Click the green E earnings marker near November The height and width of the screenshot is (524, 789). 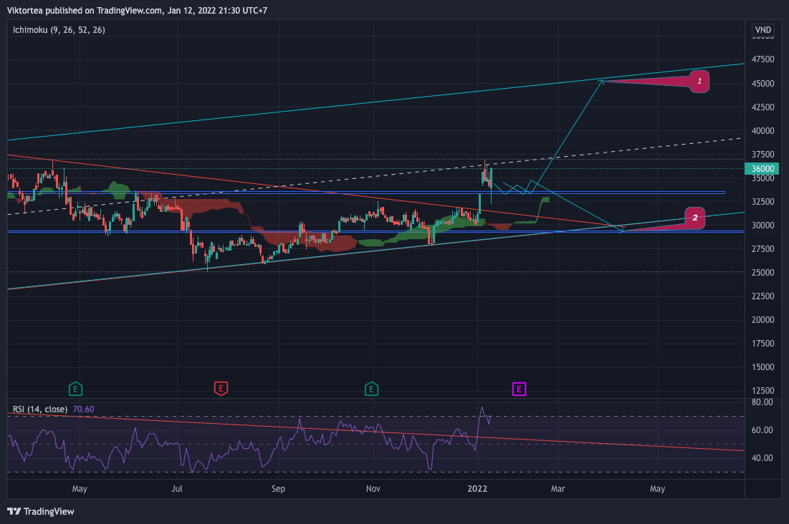point(371,389)
